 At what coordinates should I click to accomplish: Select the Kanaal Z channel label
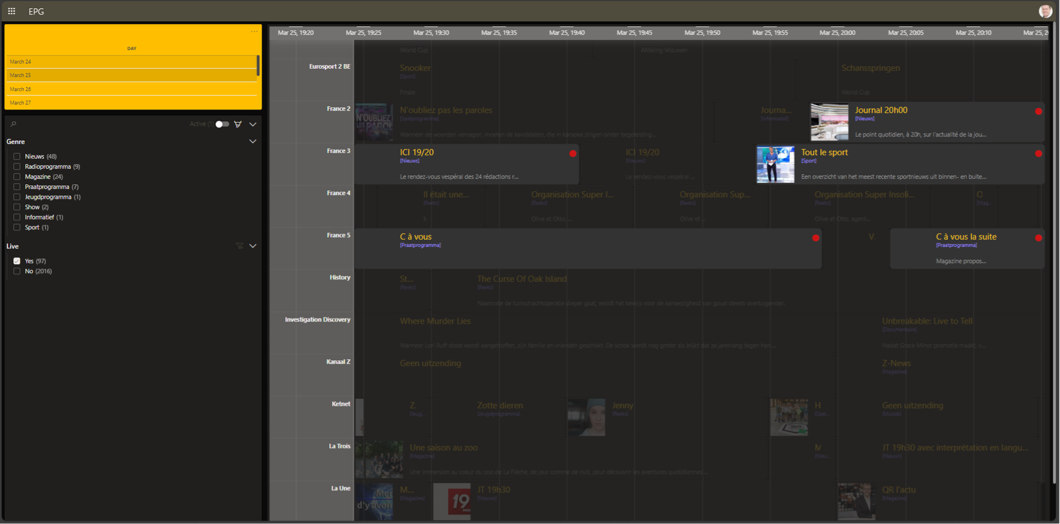(x=338, y=362)
